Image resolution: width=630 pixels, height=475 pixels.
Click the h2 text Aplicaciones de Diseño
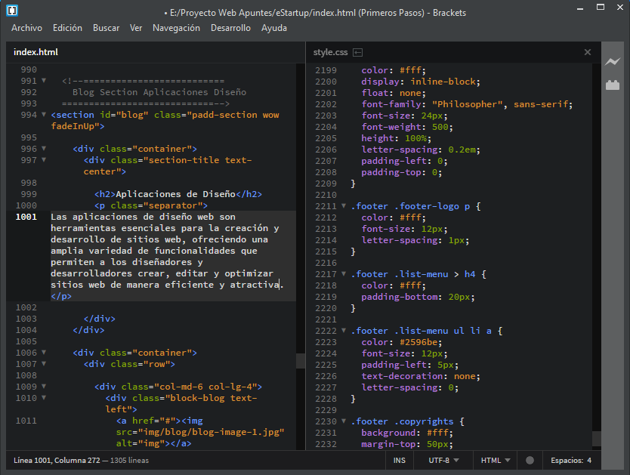pyautogui.click(x=175, y=194)
